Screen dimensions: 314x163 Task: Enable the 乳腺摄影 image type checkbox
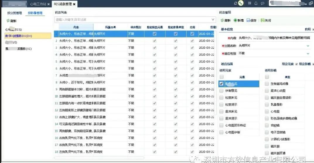[x=267, y=104]
